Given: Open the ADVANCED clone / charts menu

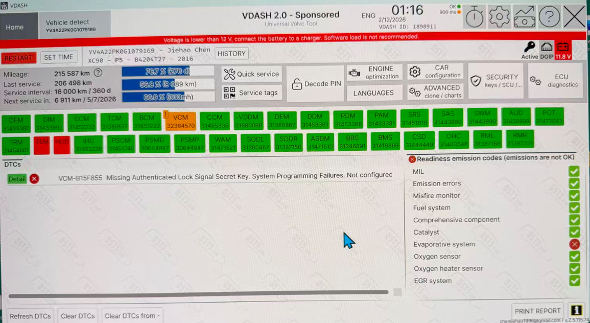Looking at the screenshot, I should pyautogui.click(x=436, y=91).
